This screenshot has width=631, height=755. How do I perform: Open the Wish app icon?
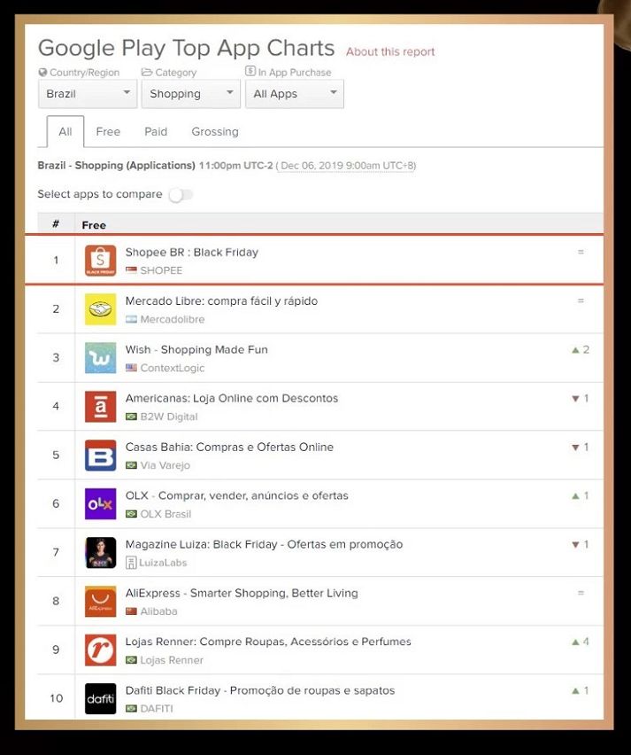[x=101, y=358]
